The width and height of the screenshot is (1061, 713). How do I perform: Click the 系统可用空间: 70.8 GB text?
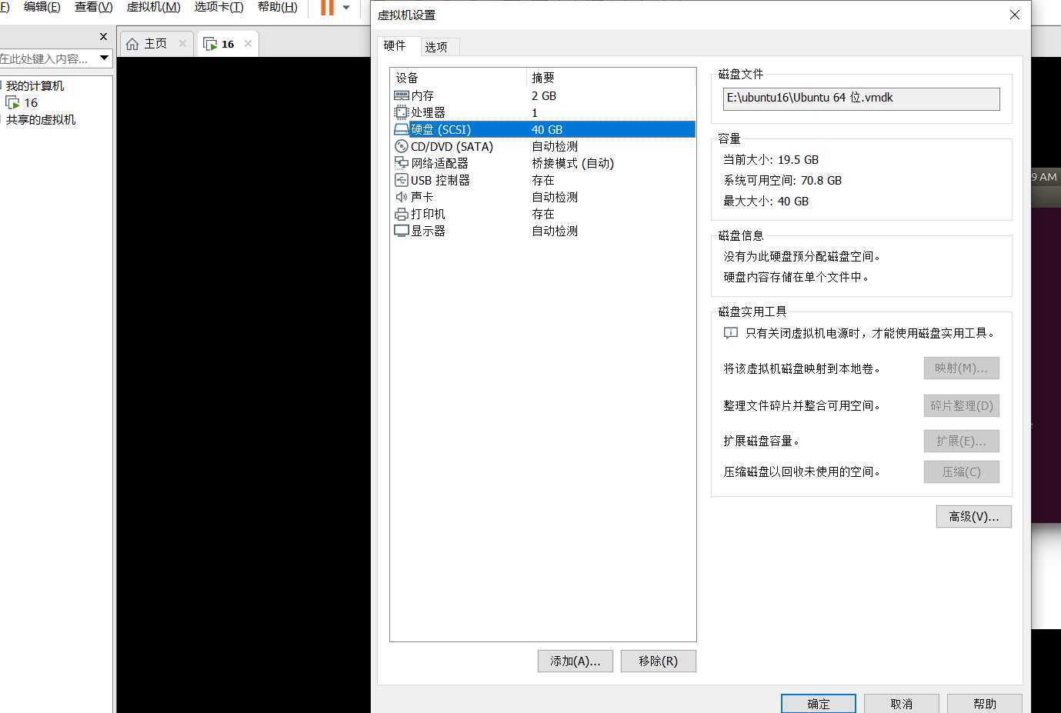click(x=782, y=181)
